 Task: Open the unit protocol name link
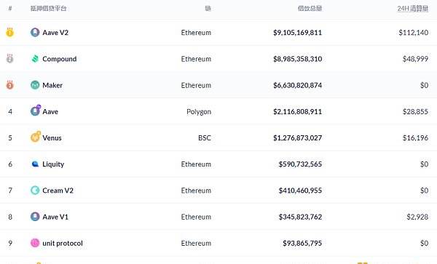[63, 243]
